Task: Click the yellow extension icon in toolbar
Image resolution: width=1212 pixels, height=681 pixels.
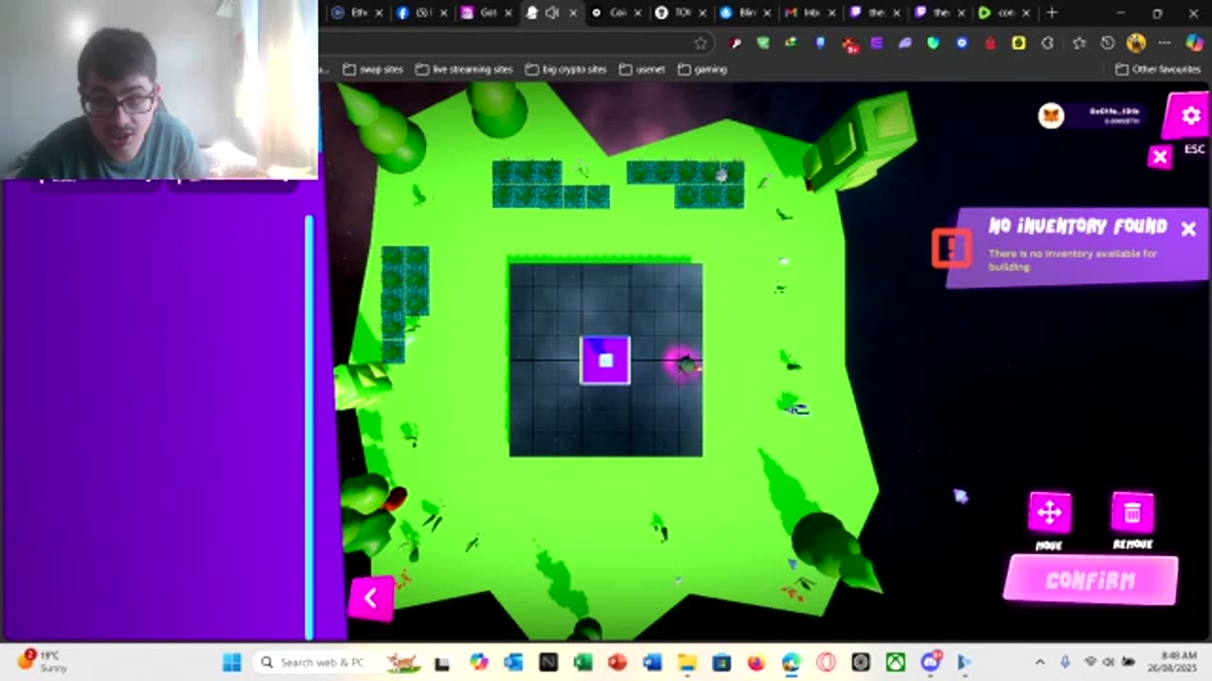Action: (x=1019, y=43)
